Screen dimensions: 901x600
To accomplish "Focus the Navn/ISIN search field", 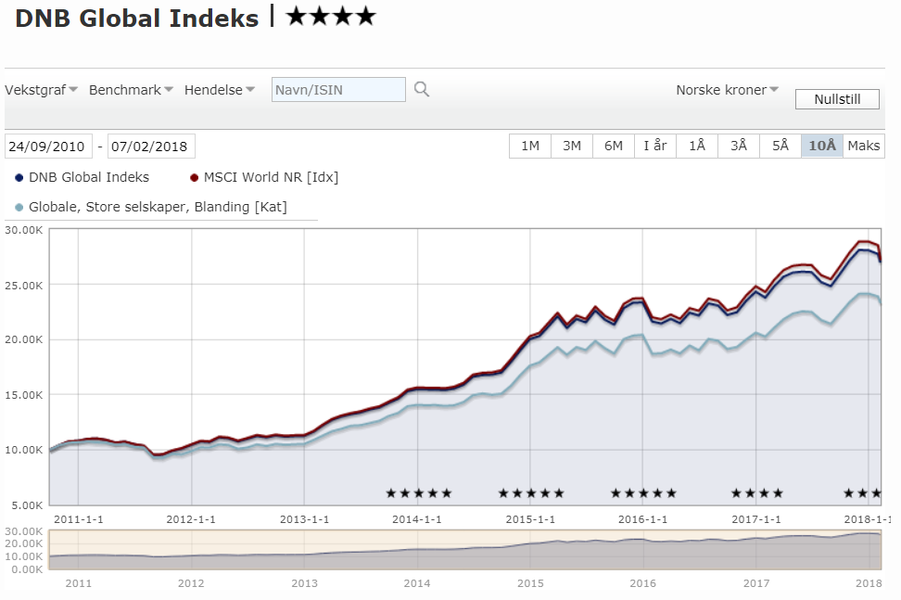I will pos(338,90).
